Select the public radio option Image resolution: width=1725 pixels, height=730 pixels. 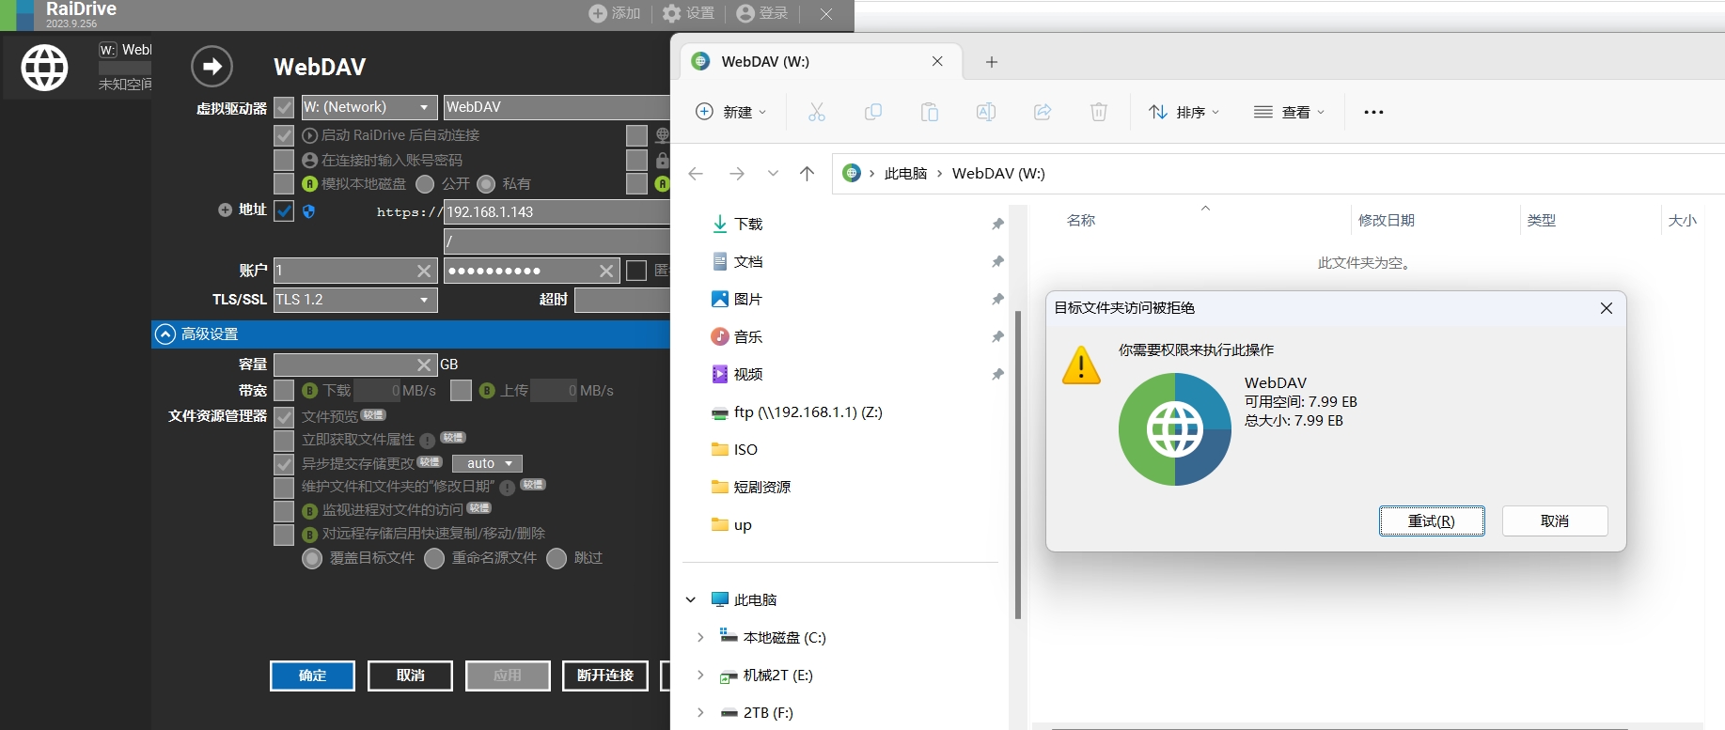[x=425, y=183]
